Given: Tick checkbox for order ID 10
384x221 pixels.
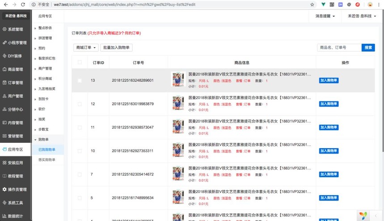Looking at the screenshot, I should click(x=80, y=151).
